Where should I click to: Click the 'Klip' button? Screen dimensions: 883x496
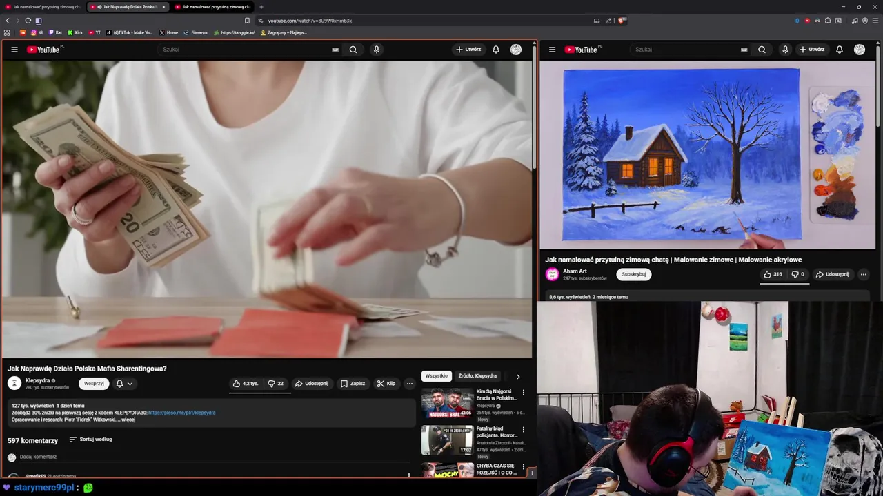(386, 384)
